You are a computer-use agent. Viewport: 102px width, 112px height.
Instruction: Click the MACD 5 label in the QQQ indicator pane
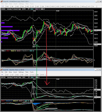(x=13, y=51)
